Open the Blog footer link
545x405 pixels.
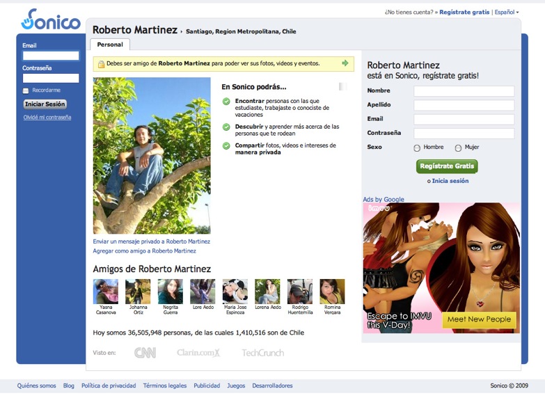pyautogui.click(x=68, y=386)
